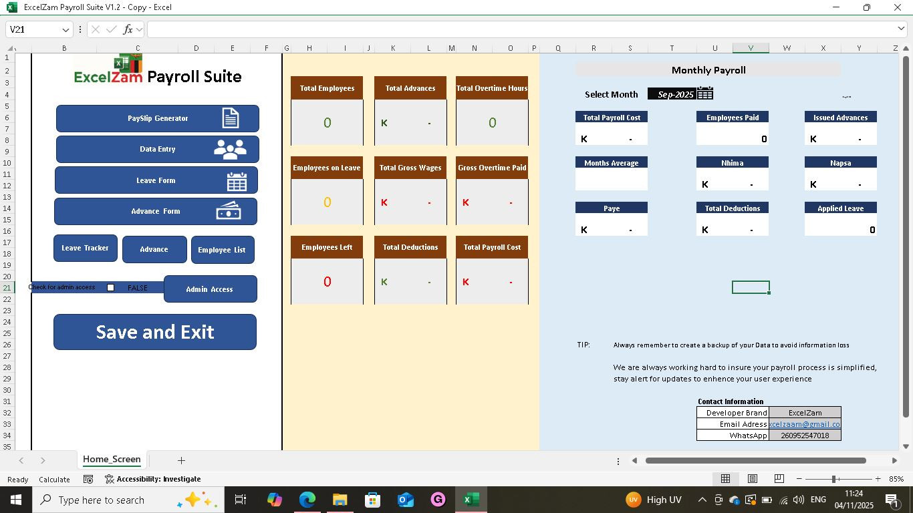Expand the sheet tabs options via the ellipsis

(x=617, y=460)
